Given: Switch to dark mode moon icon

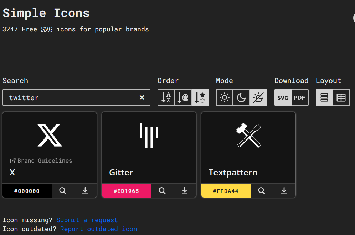Looking at the screenshot, I should 241,97.
